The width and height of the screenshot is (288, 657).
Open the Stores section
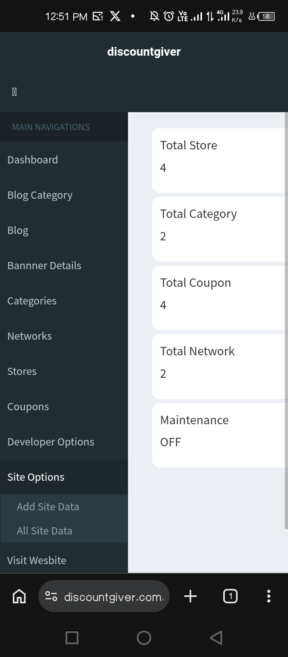pos(22,371)
